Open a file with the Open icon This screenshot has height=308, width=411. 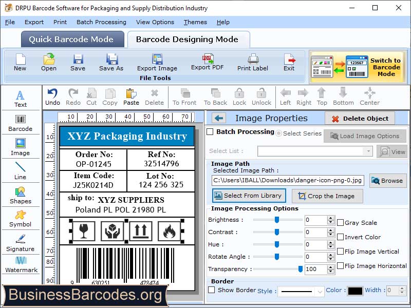pyautogui.click(x=49, y=59)
